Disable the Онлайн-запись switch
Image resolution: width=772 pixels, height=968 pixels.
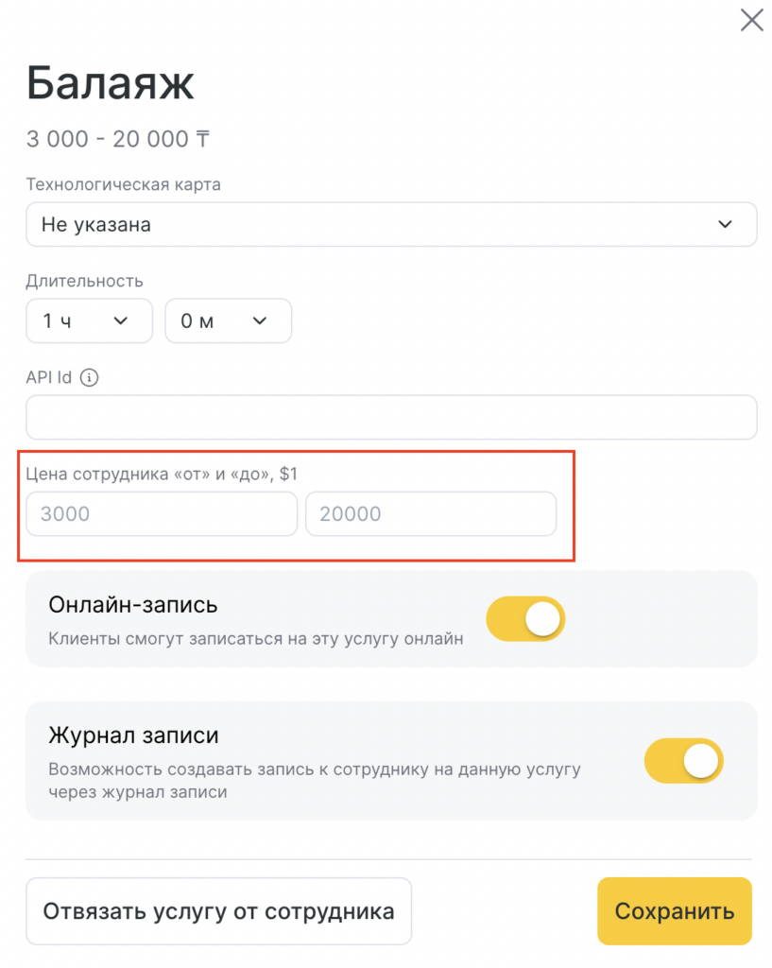(525, 619)
